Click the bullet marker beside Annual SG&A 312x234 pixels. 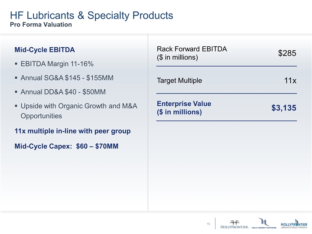tap(16, 78)
